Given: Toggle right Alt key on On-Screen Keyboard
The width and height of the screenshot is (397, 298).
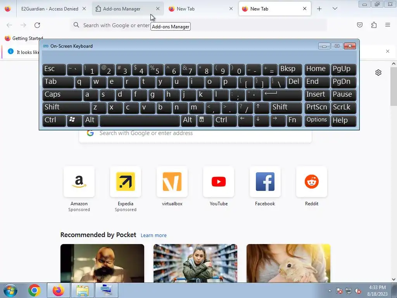Looking at the screenshot, I should [x=188, y=121].
